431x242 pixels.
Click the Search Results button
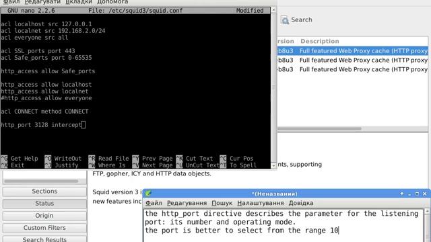click(44, 239)
